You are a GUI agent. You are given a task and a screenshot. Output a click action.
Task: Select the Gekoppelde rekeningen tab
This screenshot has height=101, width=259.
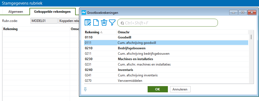click(52, 12)
